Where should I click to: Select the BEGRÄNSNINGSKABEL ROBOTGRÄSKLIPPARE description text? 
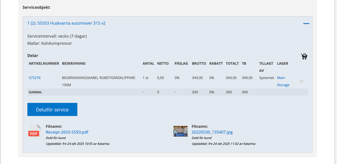pos(98,78)
